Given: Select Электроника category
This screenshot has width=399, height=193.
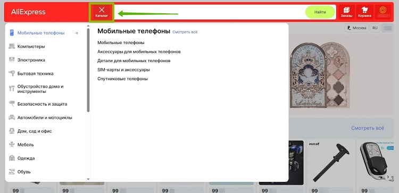Looking at the screenshot, I should pyautogui.click(x=31, y=60).
